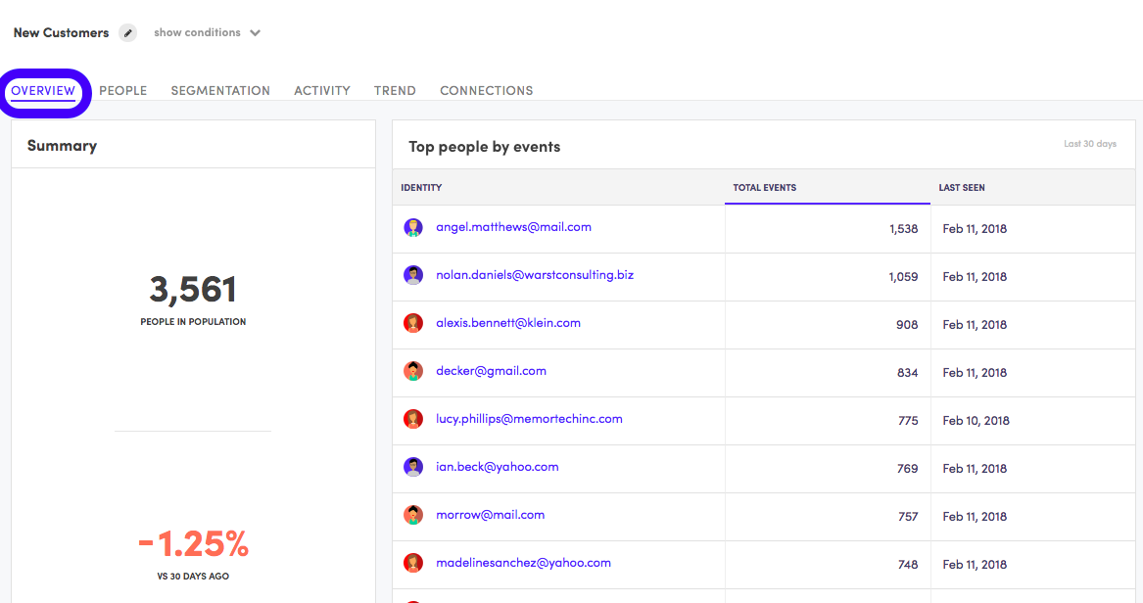Click the avatar icon for nolan.daniels@warstconsulting.biz
Image resolution: width=1143 pixels, height=603 pixels.
[413, 275]
